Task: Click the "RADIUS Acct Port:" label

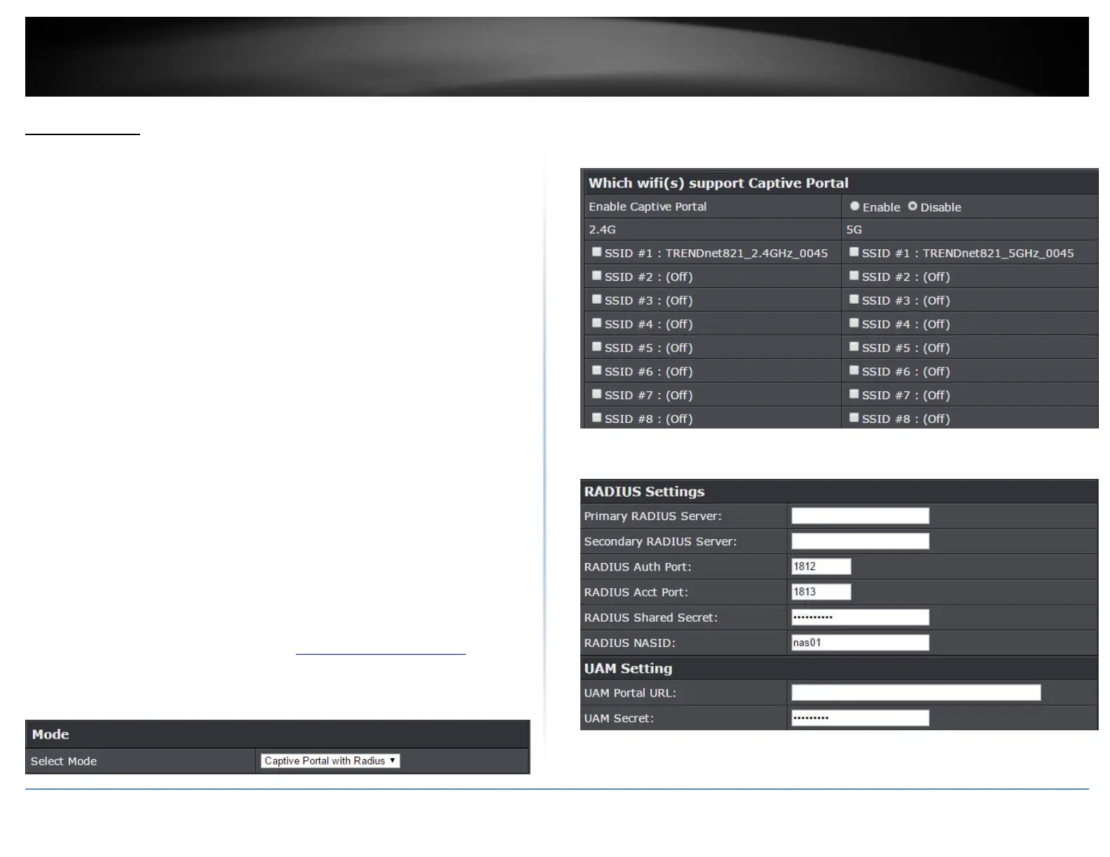Action: click(x=636, y=592)
